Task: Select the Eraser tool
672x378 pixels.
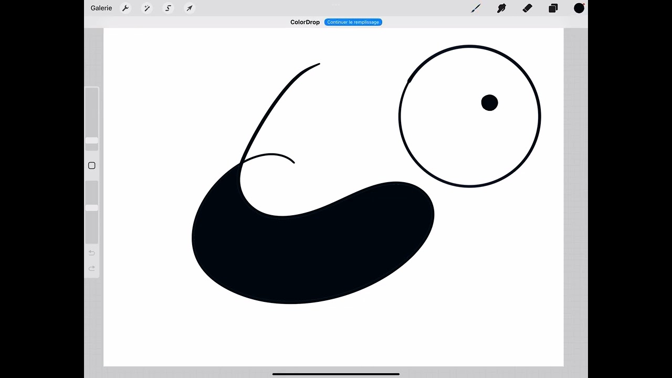Action: click(x=528, y=8)
